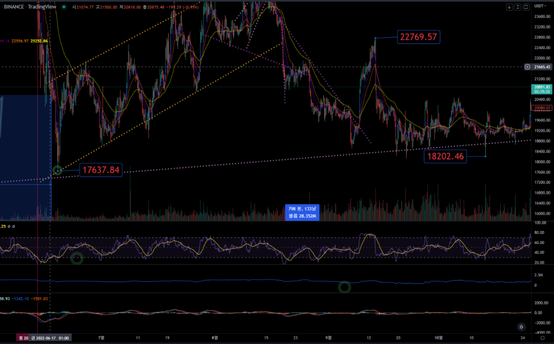Click the time axis label 10월
The width and height of the screenshot is (554, 344).
[x=438, y=338]
